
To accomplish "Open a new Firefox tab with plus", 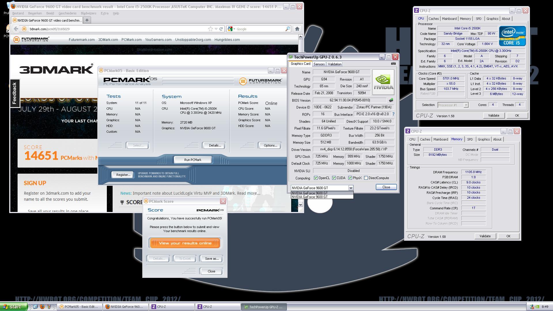I will (x=87, y=20).
